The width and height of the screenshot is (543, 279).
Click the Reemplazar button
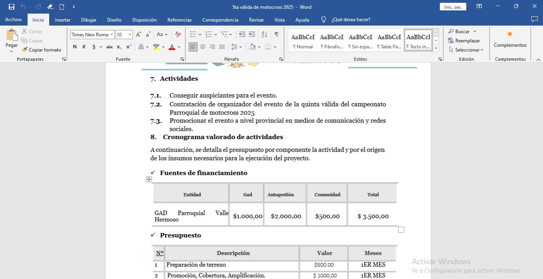point(464,41)
